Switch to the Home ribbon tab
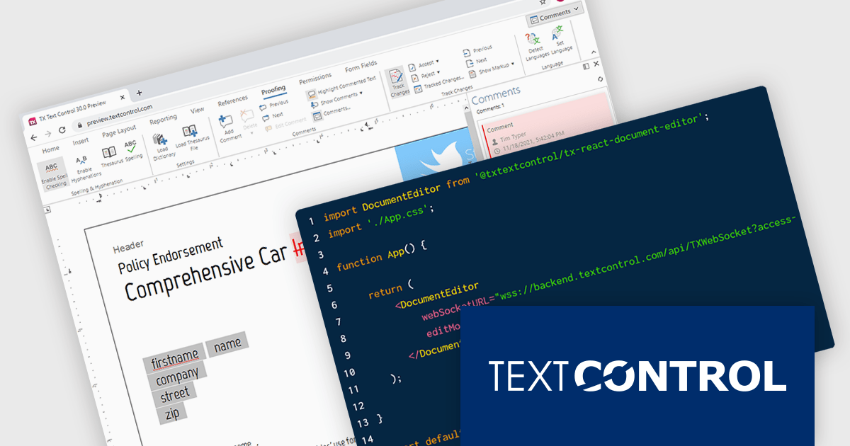Screen dimensions: 850x446 (50, 150)
